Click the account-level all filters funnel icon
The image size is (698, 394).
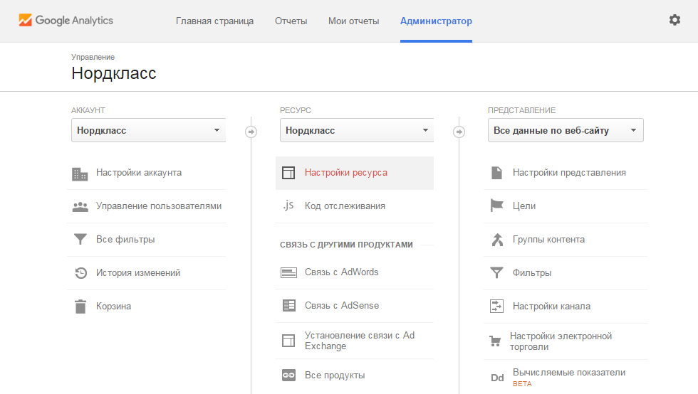[x=80, y=239]
